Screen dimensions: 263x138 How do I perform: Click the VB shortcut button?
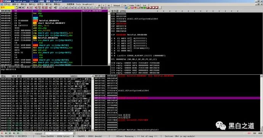click(x=109, y=5)
